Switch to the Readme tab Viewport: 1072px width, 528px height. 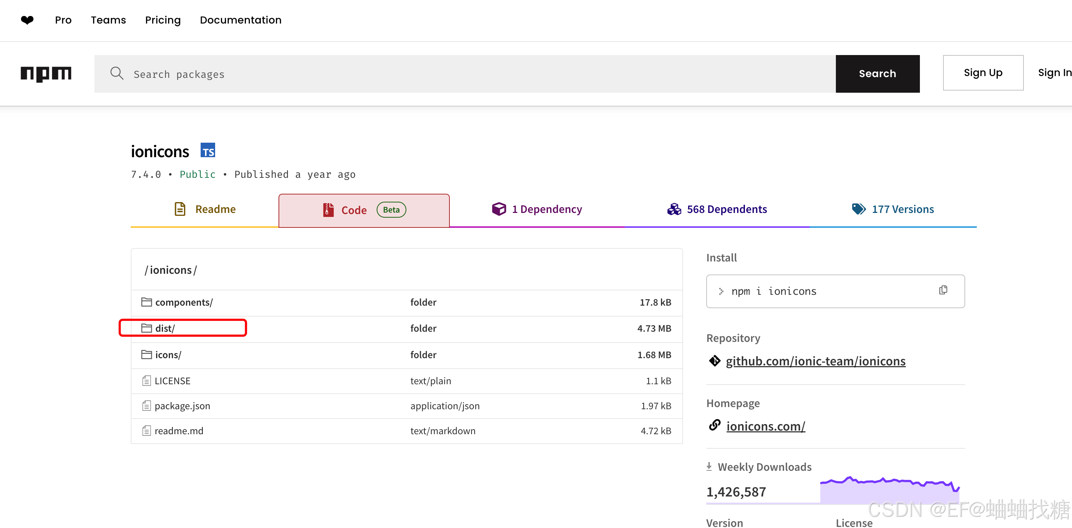point(205,209)
